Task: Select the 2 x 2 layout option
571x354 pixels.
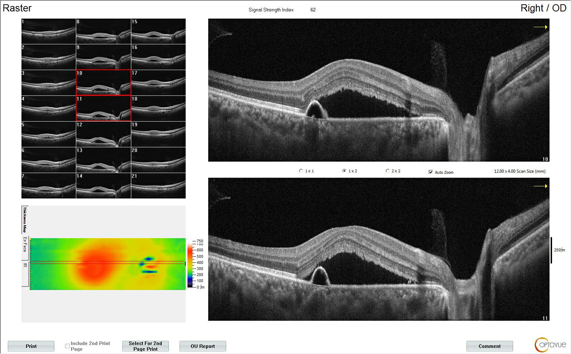Action: coord(387,171)
